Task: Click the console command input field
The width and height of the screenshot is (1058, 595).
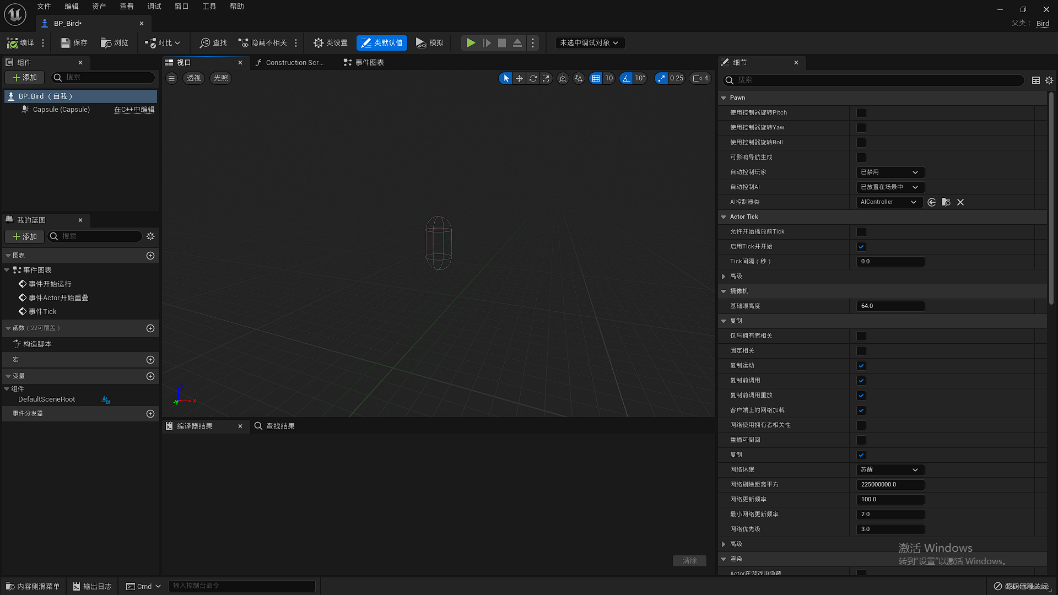Action: point(241,586)
